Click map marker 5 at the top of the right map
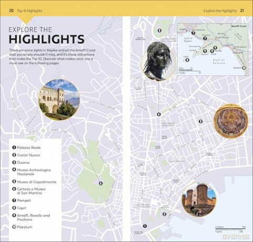 click(x=159, y=31)
